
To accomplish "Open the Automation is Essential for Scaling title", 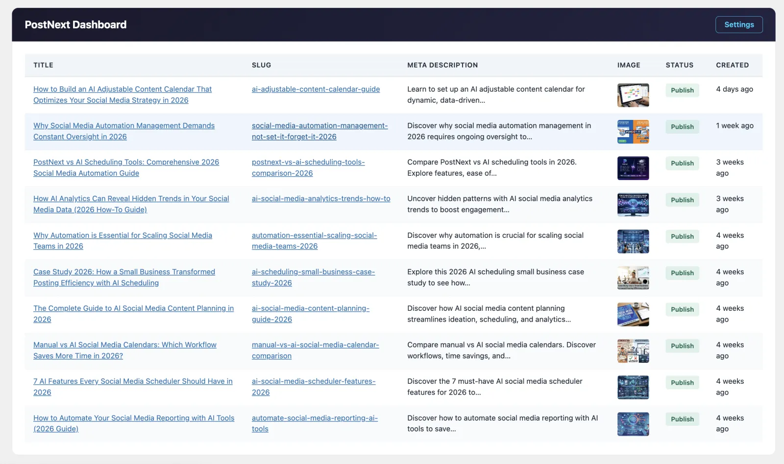I will [x=122, y=241].
